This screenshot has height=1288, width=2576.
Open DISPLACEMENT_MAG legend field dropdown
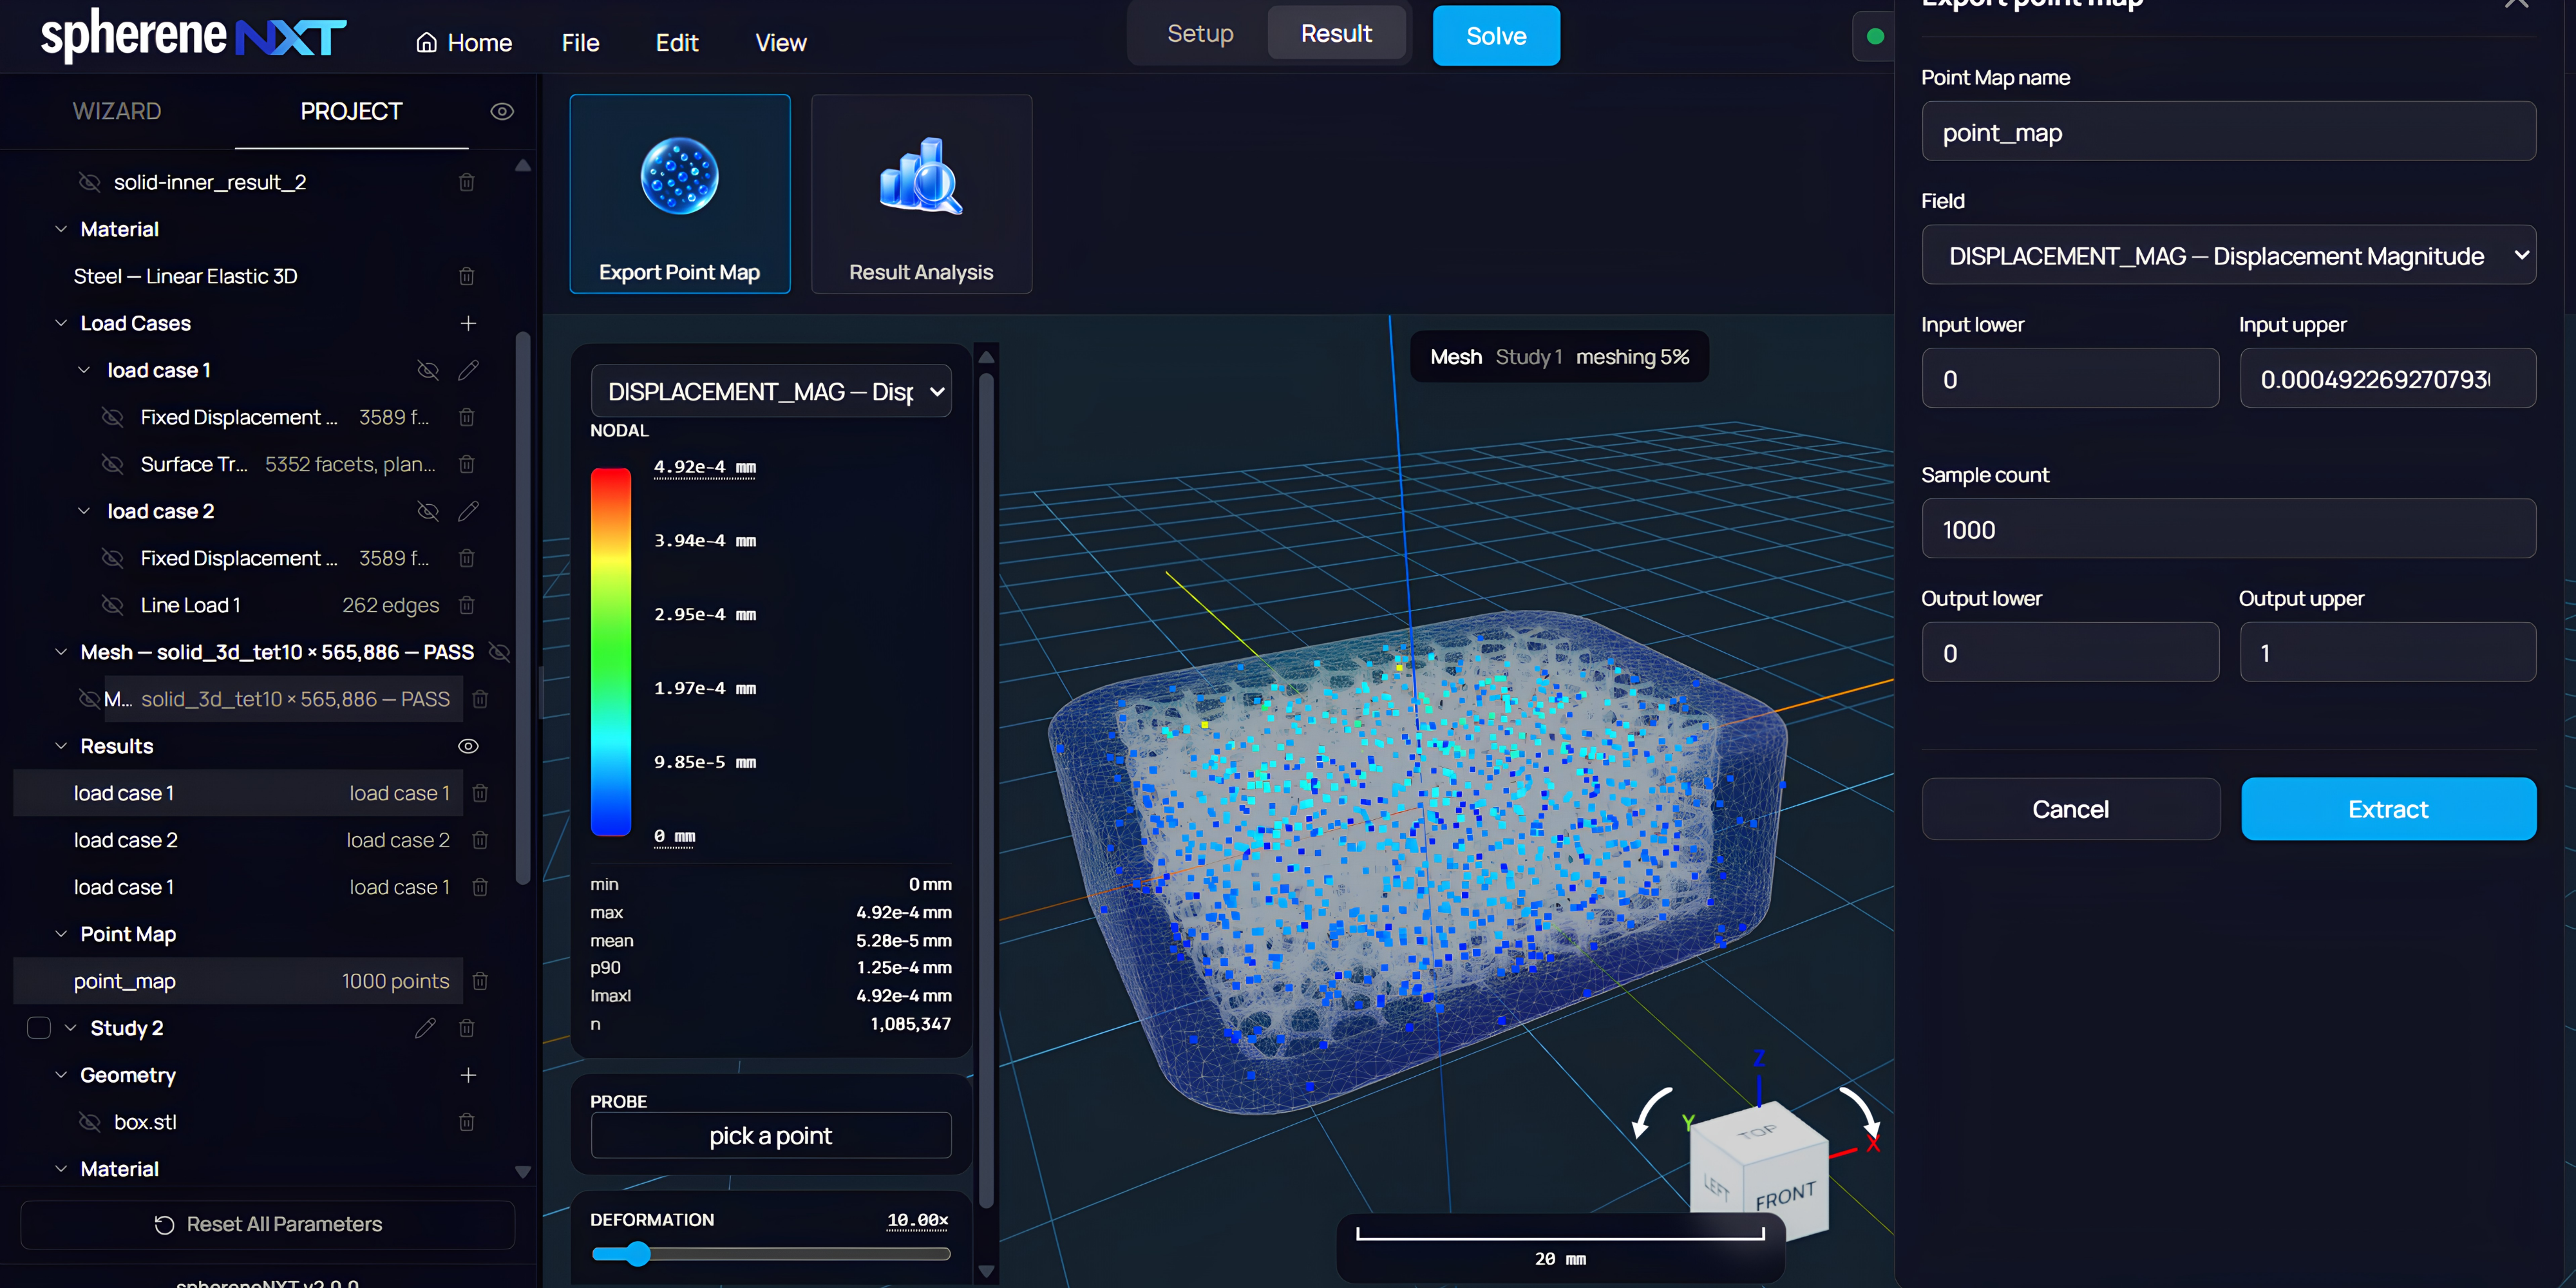tap(771, 391)
